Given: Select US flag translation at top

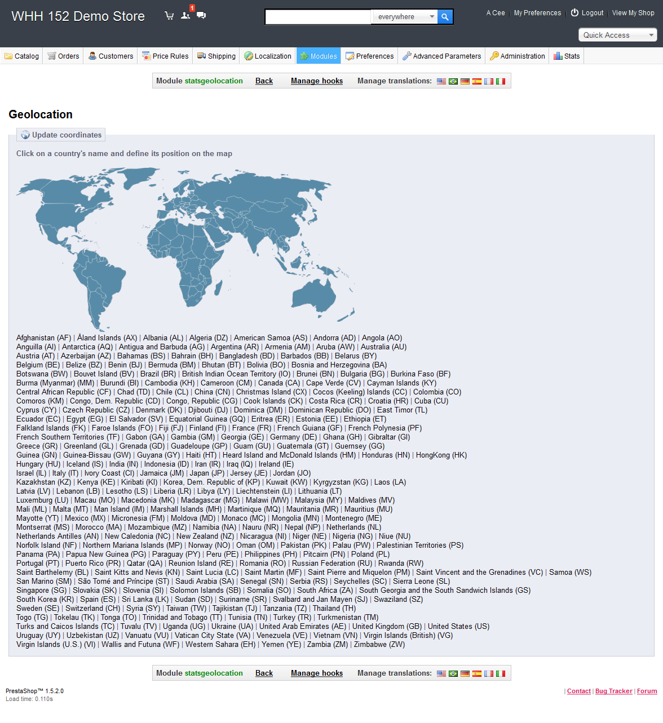Looking at the screenshot, I should [x=441, y=81].
